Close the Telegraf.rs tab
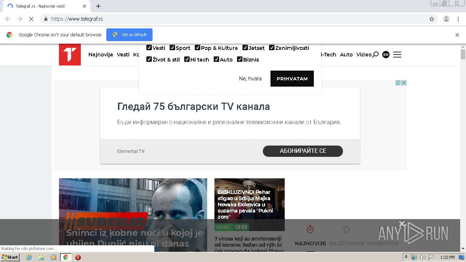This screenshot has width=466, height=262. pyautogui.click(x=84, y=6)
